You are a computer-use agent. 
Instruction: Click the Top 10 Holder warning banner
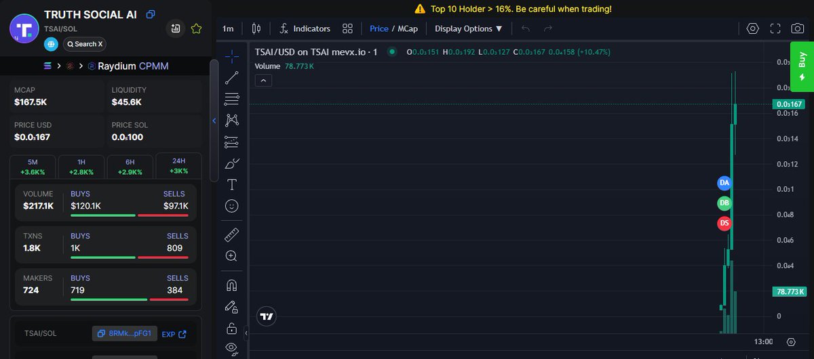(512, 9)
